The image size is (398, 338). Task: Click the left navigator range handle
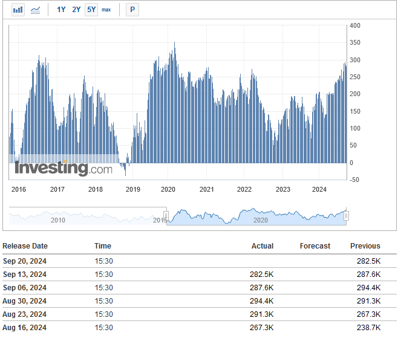click(166, 216)
